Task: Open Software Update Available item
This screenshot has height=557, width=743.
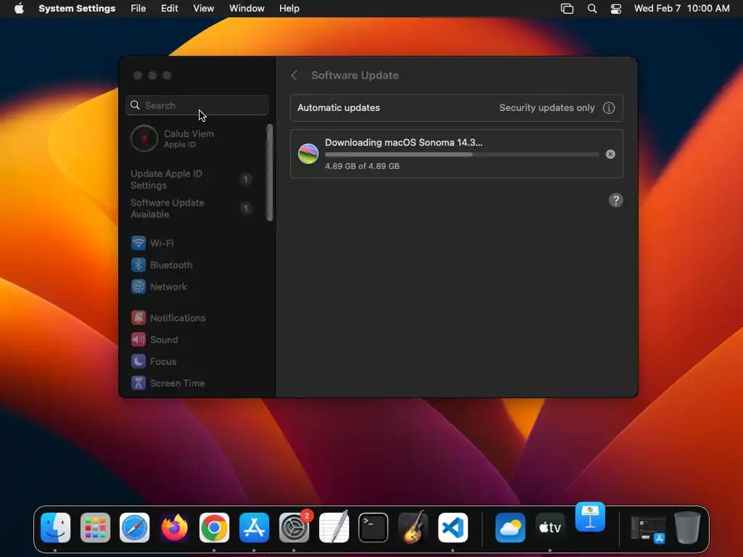Action: tap(192, 208)
